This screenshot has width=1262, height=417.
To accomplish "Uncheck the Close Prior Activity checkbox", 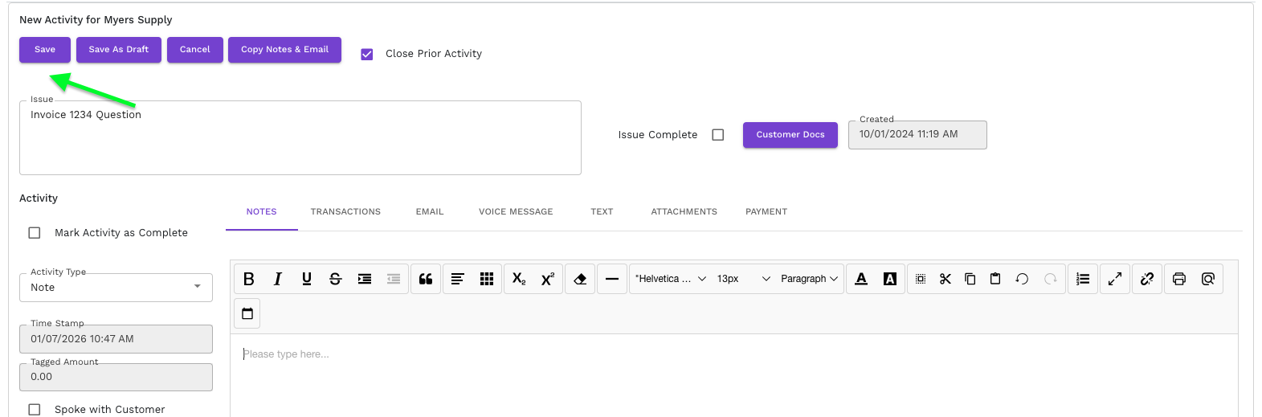I will (367, 54).
